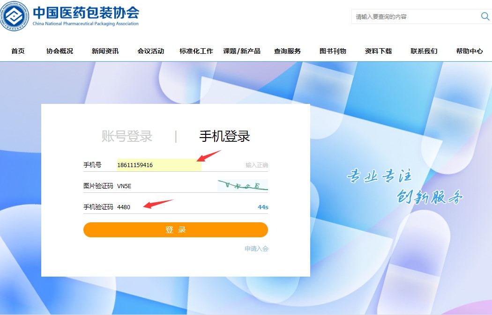
Task: Click the 44s resend countdown
Action: pos(263,207)
